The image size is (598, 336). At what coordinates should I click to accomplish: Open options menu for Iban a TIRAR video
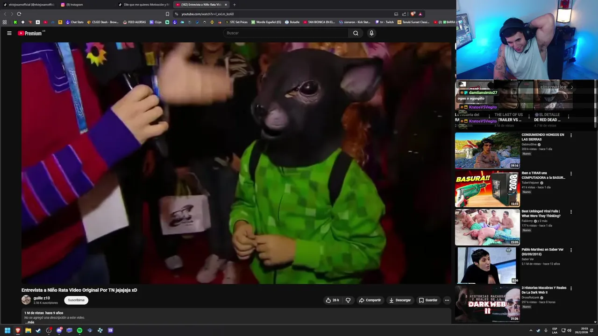(571, 174)
